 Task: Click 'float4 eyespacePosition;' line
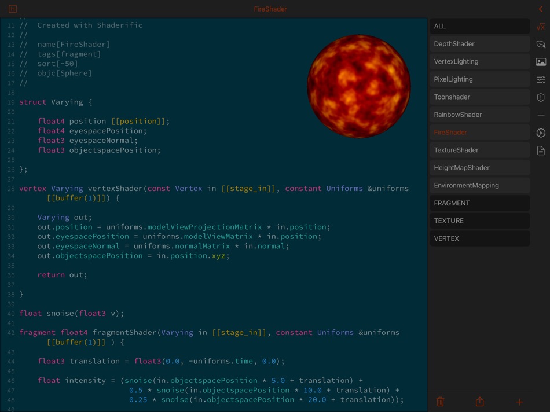point(92,131)
